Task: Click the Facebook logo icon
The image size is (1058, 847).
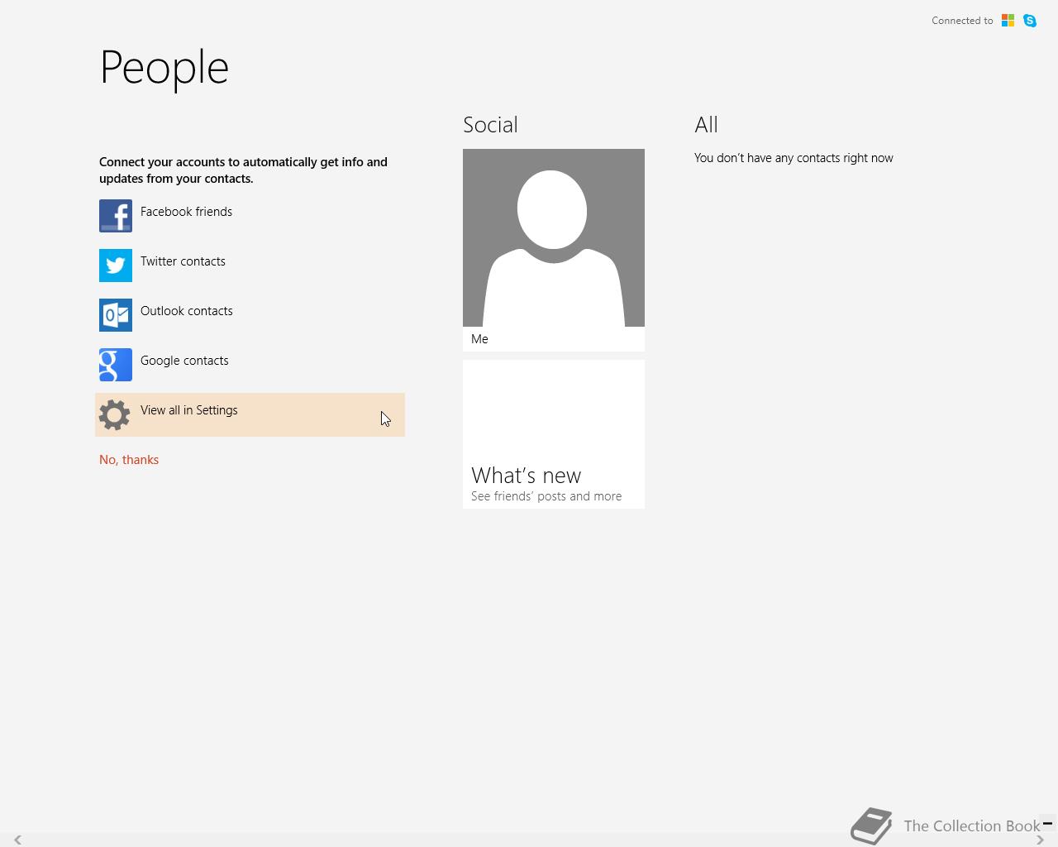Action: pyautogui.click(x=116, y=216)
